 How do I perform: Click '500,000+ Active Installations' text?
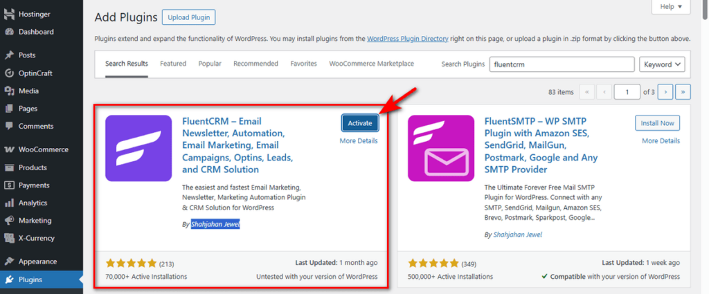[450, 277]
